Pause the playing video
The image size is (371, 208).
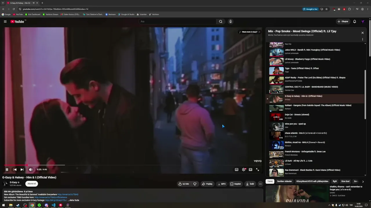click(x=7, y=170)
